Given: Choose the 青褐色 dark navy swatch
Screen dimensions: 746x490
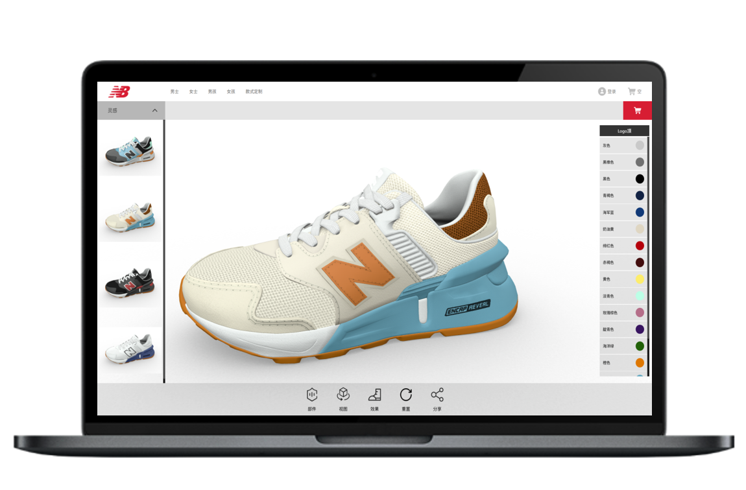Looking at the screenshot, I should [640, 195].
